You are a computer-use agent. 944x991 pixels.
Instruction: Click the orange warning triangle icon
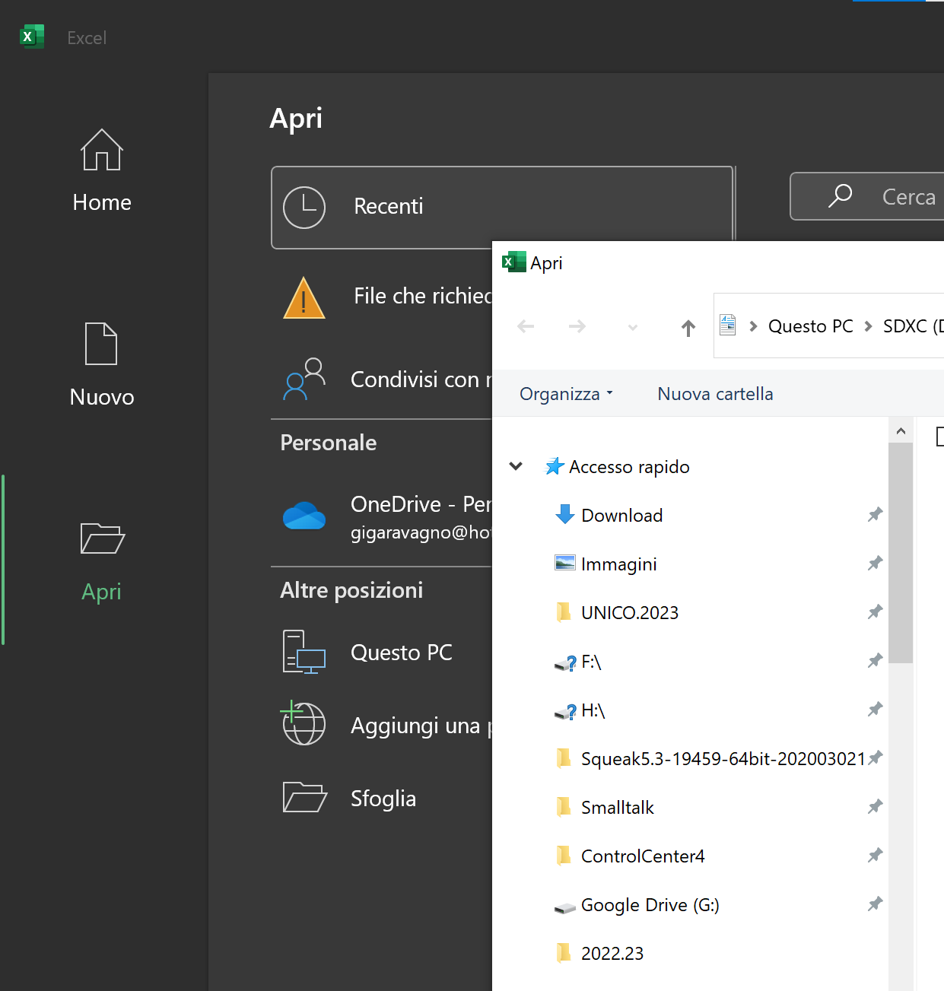click(x=304, y=297)
